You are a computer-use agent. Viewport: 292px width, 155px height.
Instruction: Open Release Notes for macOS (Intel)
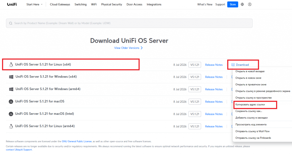[214, 114]
